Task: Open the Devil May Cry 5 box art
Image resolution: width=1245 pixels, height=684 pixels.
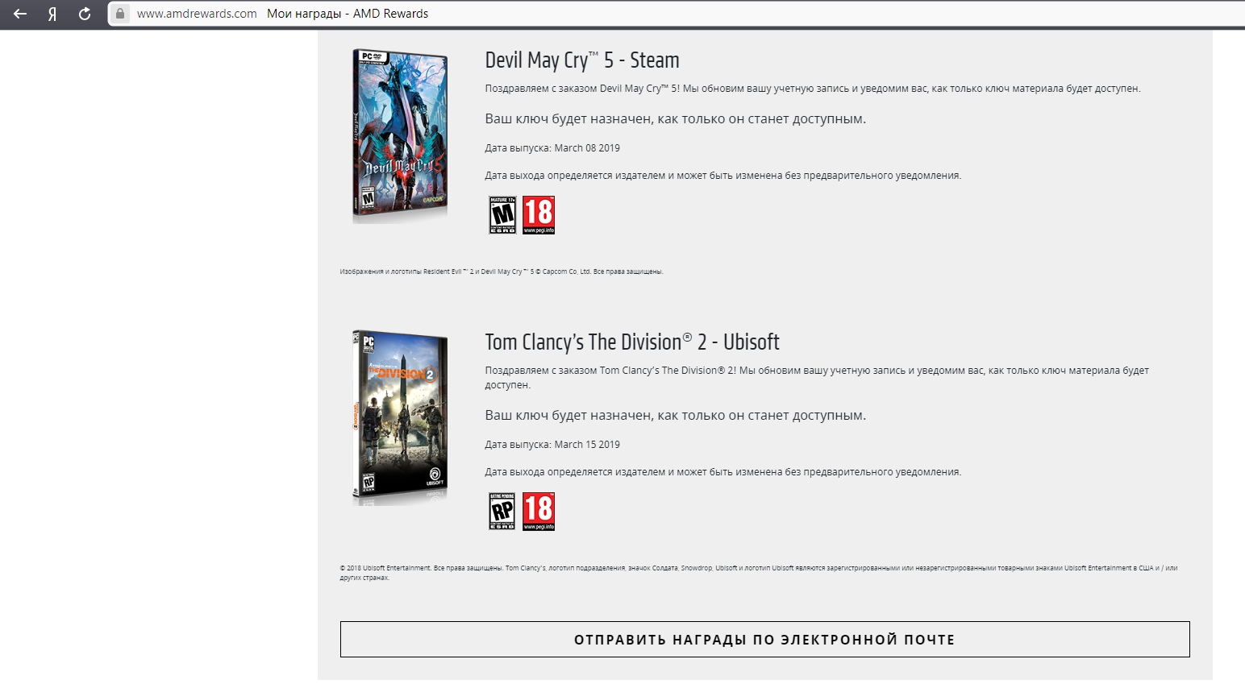Action: coord(400,136)
